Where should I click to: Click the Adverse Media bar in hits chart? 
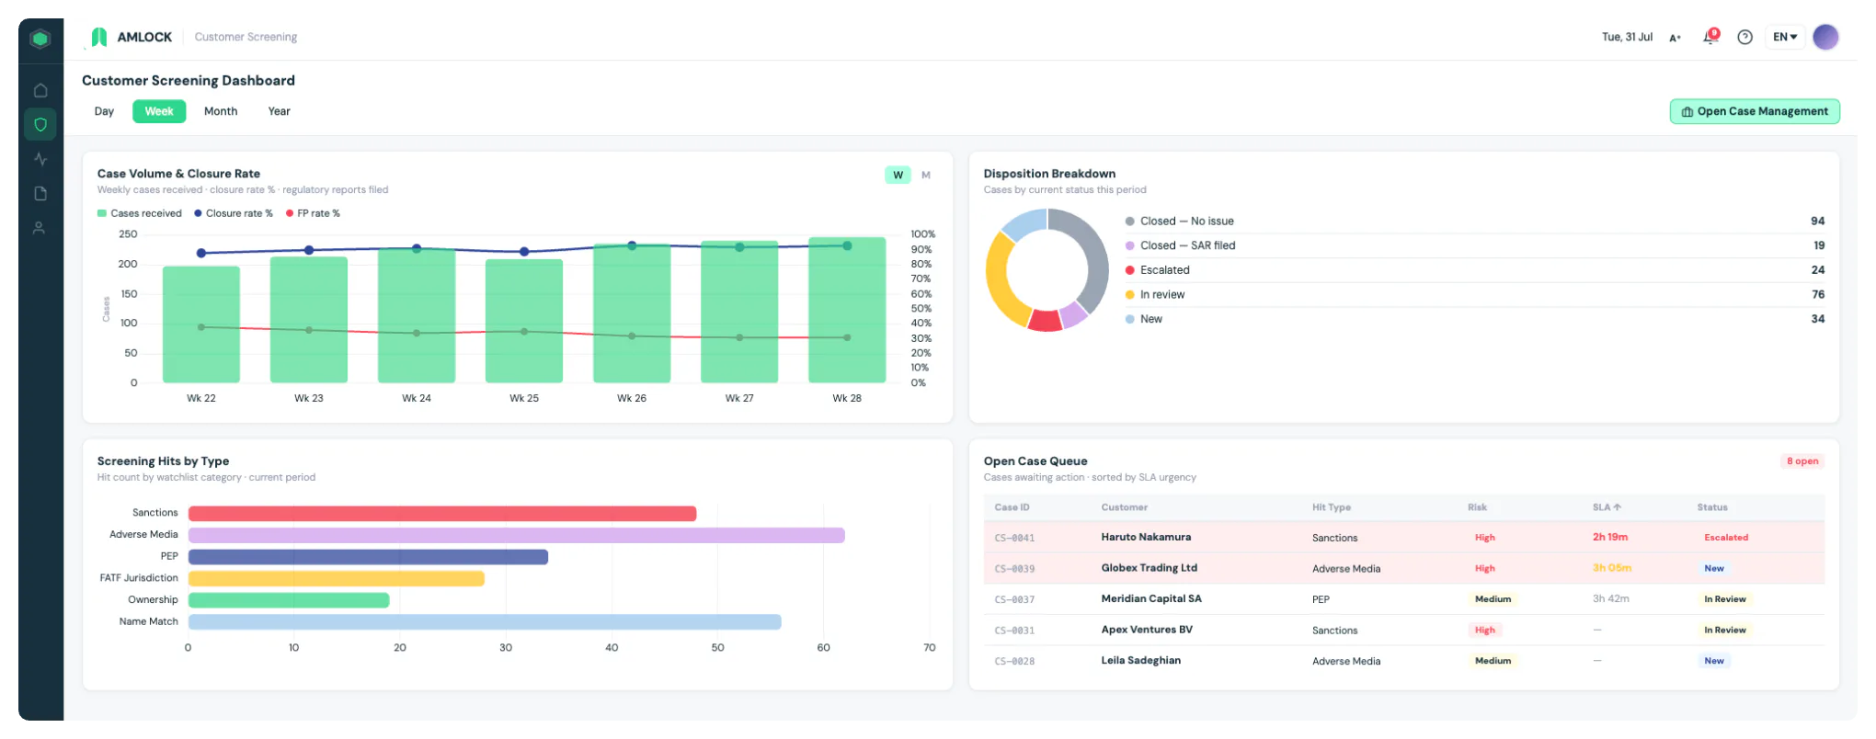[x=516, y=535]
